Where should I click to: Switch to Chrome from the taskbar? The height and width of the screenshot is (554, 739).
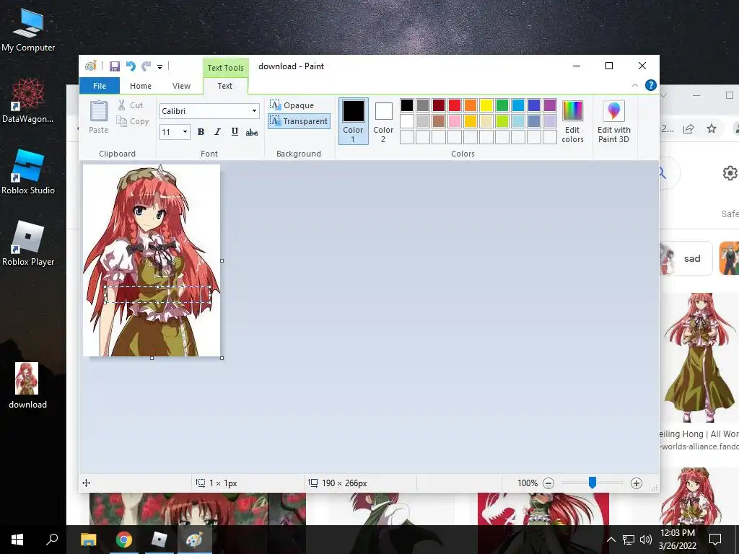click(124, 540)
